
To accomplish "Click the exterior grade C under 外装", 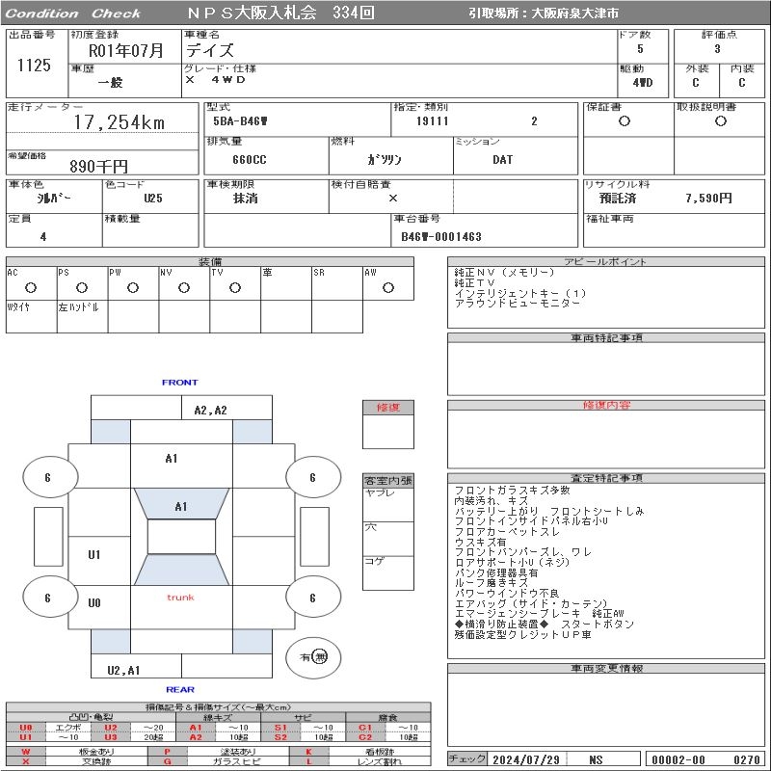I will [x=695, y=83].
